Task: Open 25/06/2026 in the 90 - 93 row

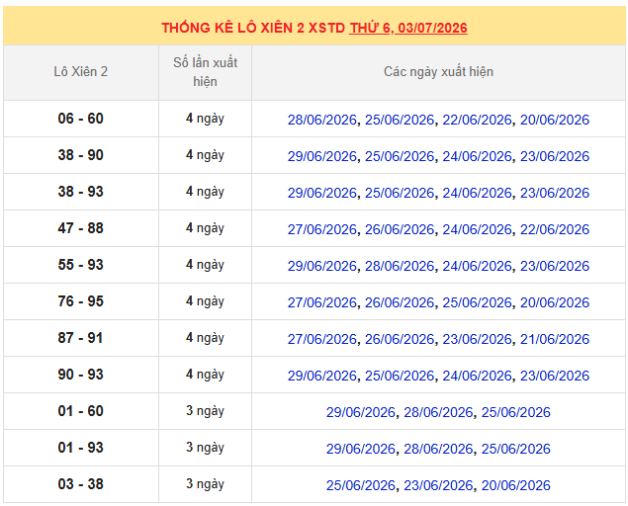Action: pos(400,376)
